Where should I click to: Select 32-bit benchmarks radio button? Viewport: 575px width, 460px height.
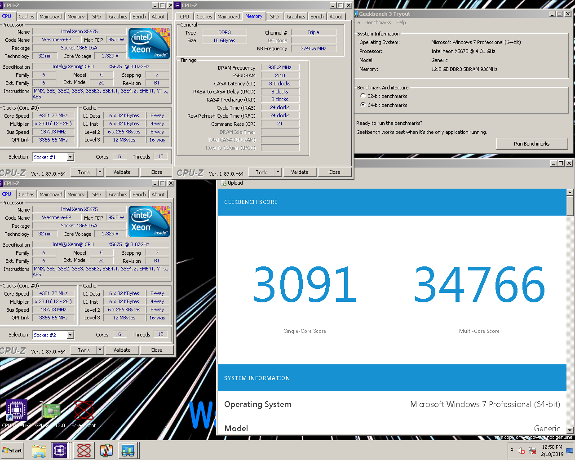point(363,96)
